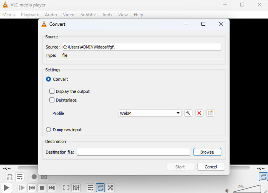This screenshot has width=268, height=193.
Task: Click the wrench icon to edit selected profile
Action: click(x=188, y=113)
